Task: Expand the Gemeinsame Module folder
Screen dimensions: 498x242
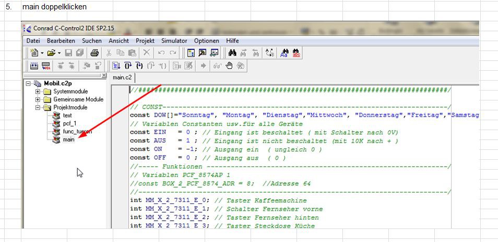Action: (x=38, y=99)
